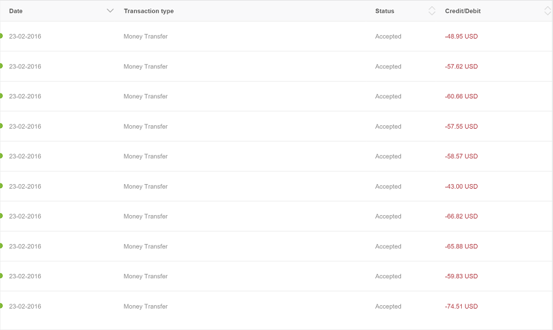Click green status dot of -48.95 USD row
The height and width of the screenshot is (330, 553).
pyautogui.click(x=1, y=36)
